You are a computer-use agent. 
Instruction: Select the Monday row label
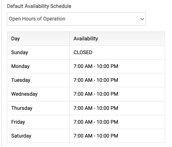pos(20,66)
